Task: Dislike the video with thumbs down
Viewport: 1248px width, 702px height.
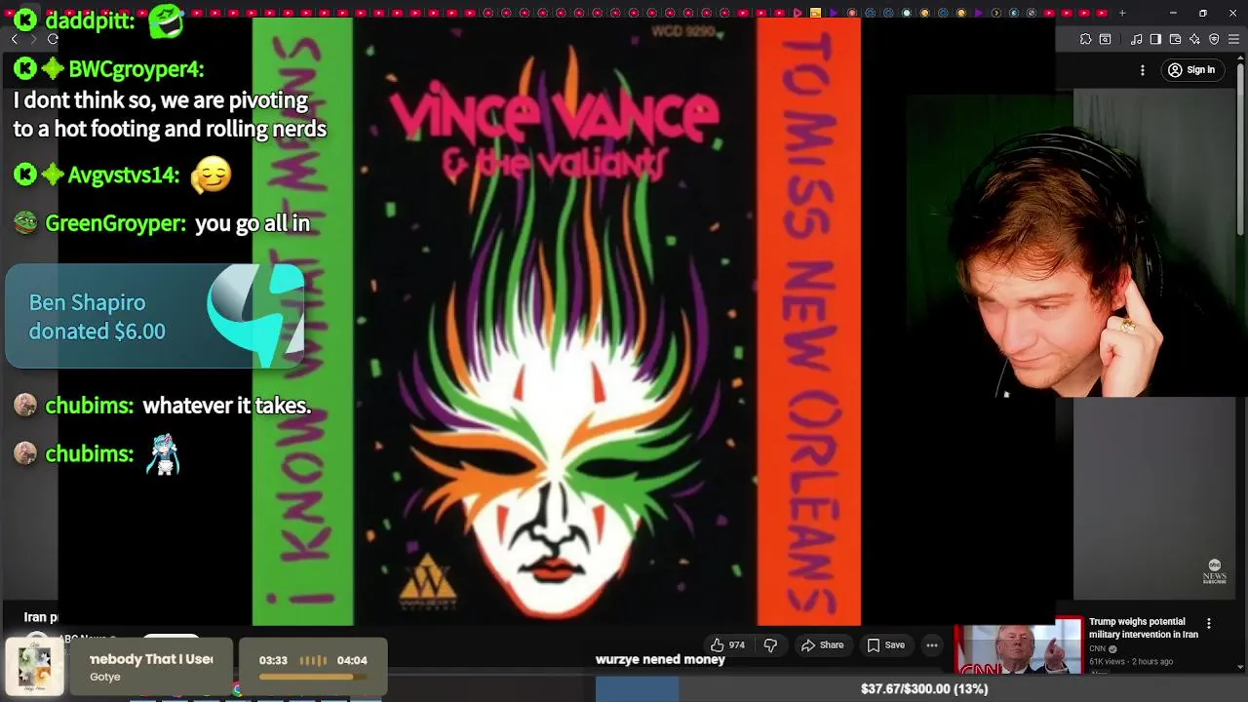Action: tap(770, 644)
